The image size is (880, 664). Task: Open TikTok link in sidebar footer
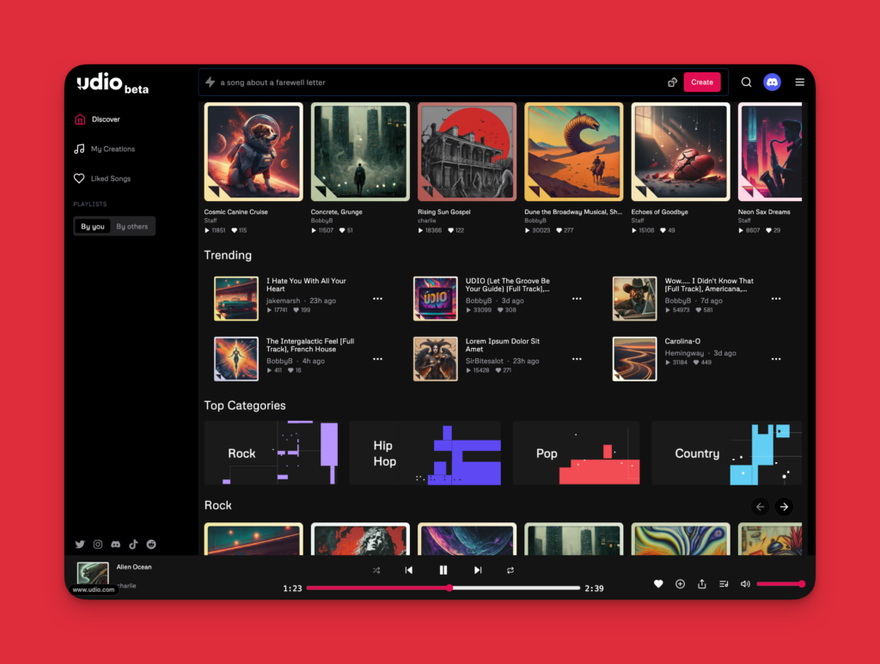(x=133, y=544)
